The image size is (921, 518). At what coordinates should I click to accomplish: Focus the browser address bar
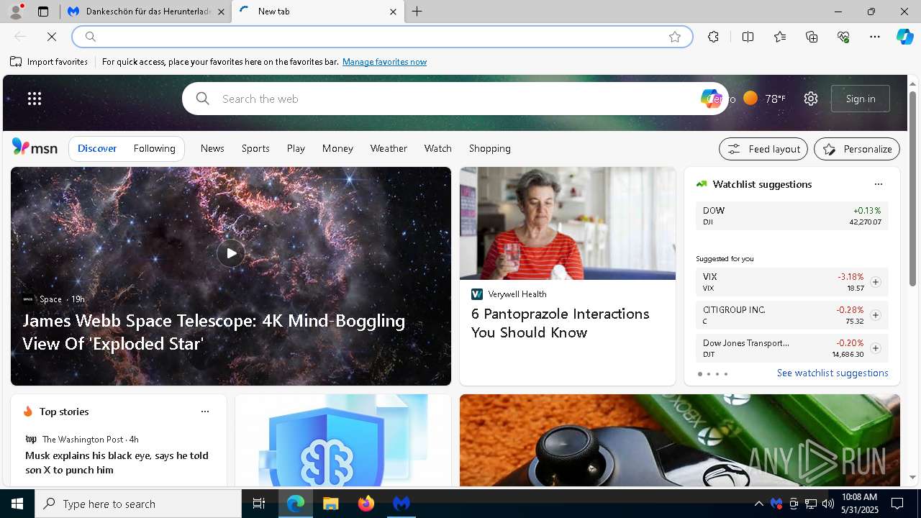tap(381, 37)
